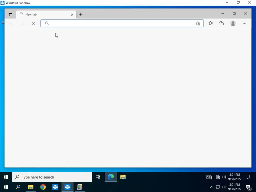The height and width of the screenshot is (192, 256).
Task: Go back using the back arrow
Action: (x=11, y=23)
